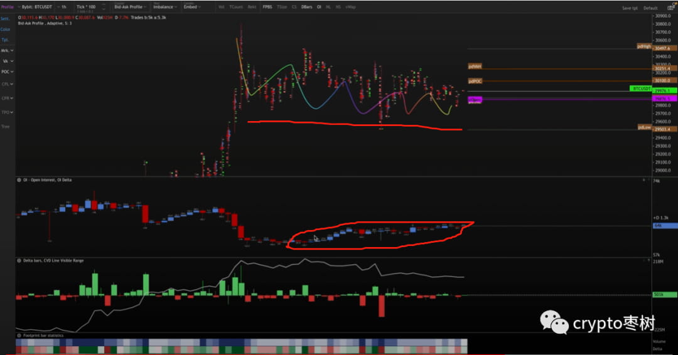Adjust the tick multiplier stepper arrows
Viewport: 678px width, 355px height.
coord(104,7)
